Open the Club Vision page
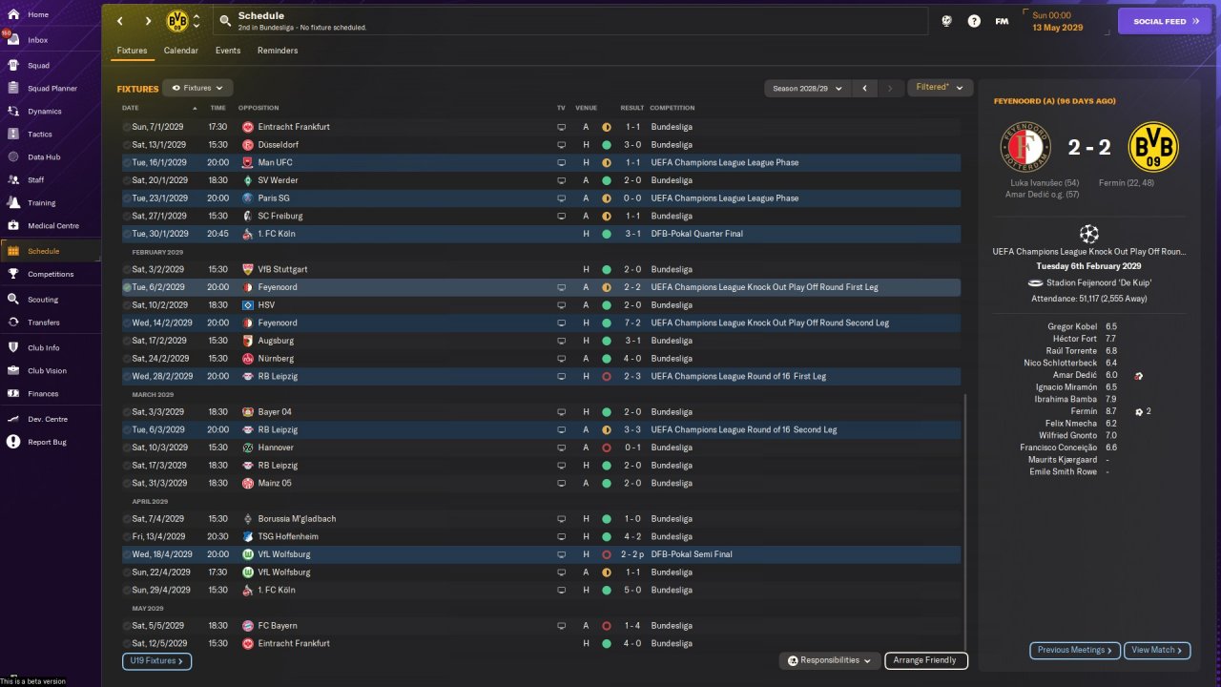Screen dimensions: 1221x687 click(51, 371)
